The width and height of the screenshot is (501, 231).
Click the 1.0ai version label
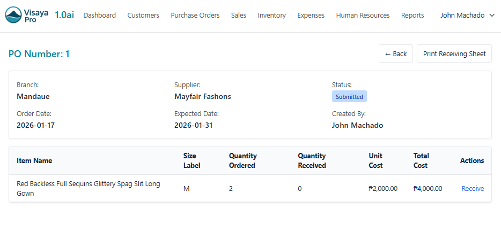(64, 16)
